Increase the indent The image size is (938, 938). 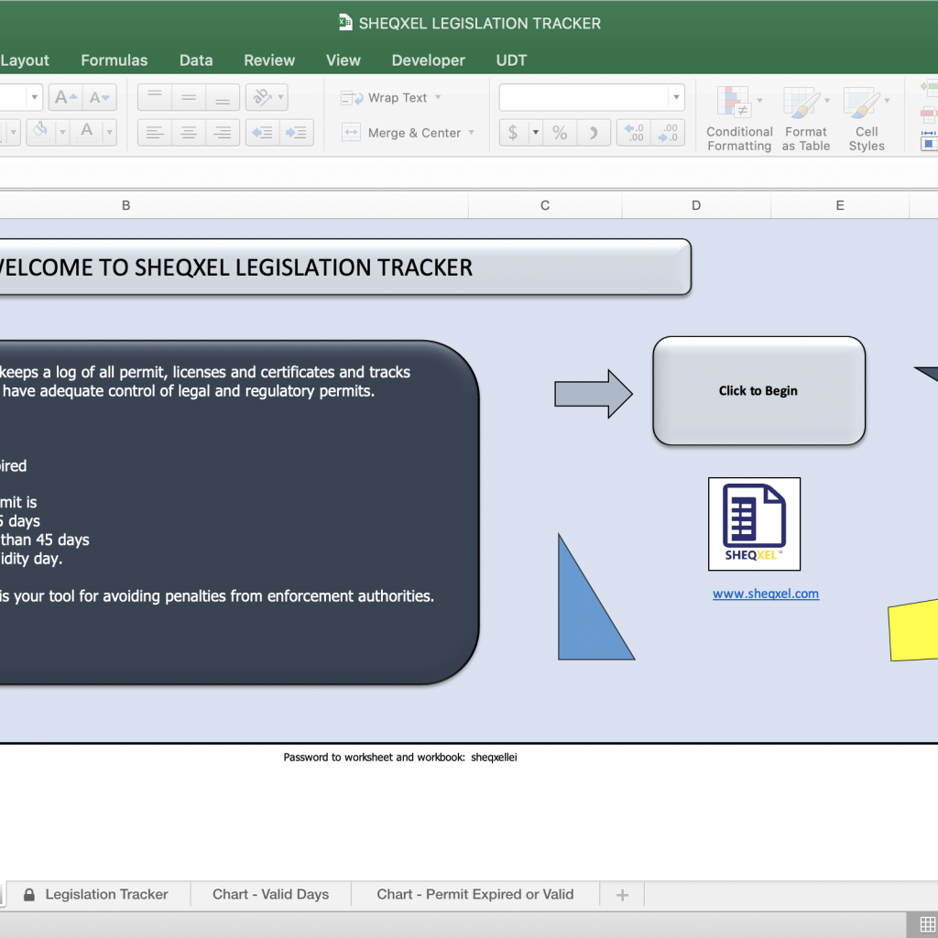pos(296,132)
